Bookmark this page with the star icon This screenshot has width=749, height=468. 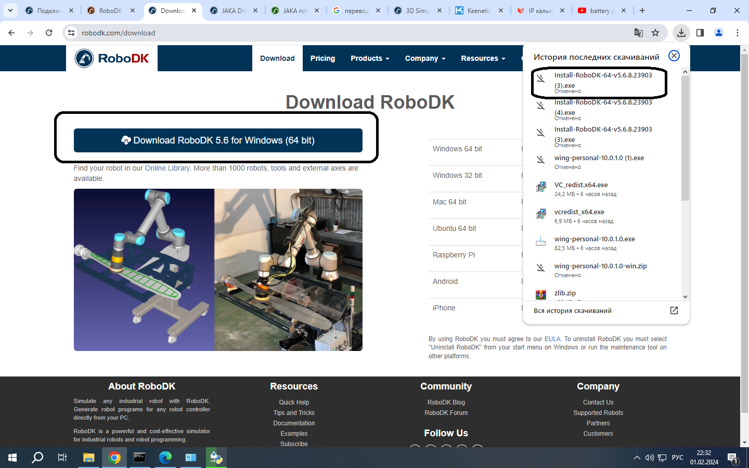tap(655, 33)
